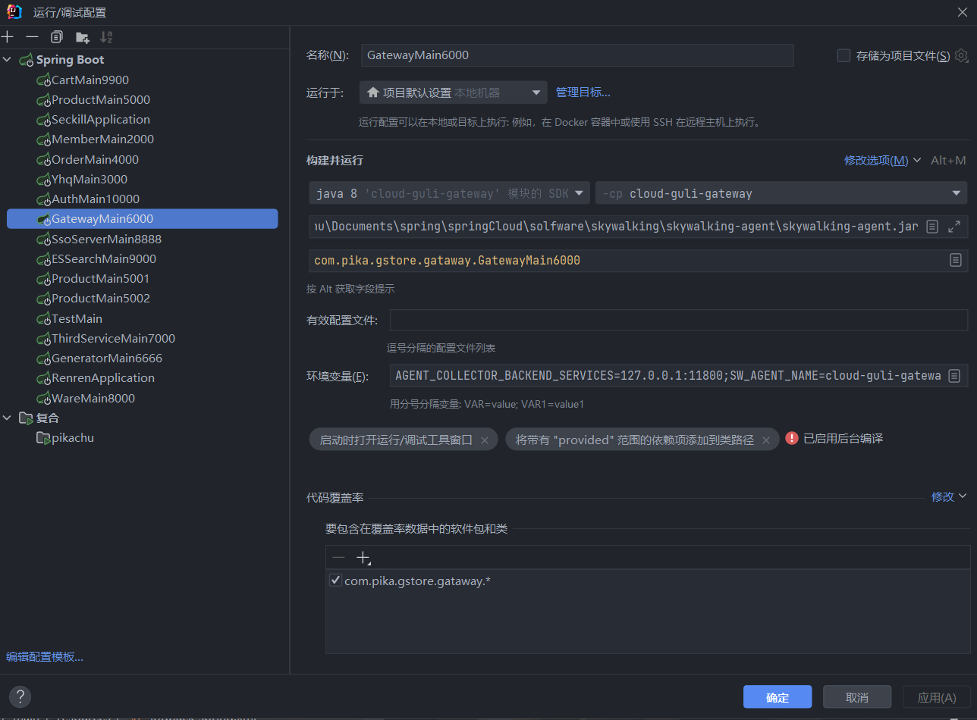This screenshot has height=720, width=977.
Task: Open 编辑配置模板... link
Action: click(45, 657)
